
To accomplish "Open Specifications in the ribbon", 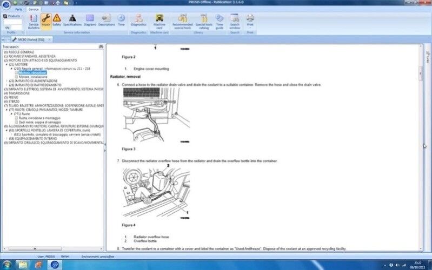I will point(72,21).
